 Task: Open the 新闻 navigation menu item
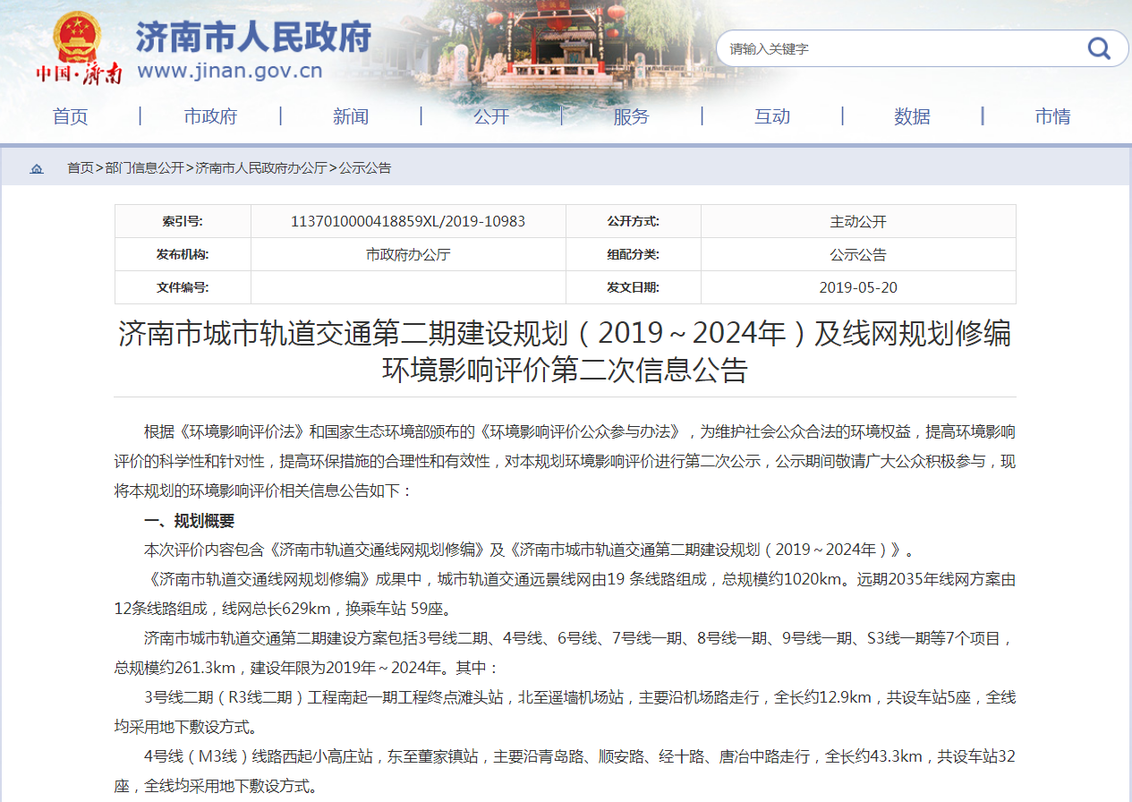pos(351,116)
